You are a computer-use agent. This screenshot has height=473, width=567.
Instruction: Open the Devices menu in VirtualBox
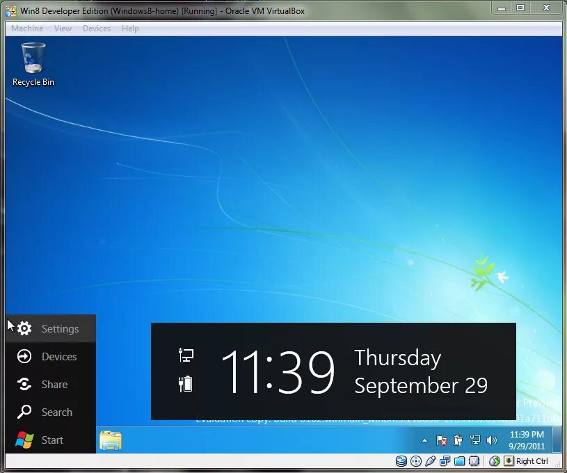point(97,29)
